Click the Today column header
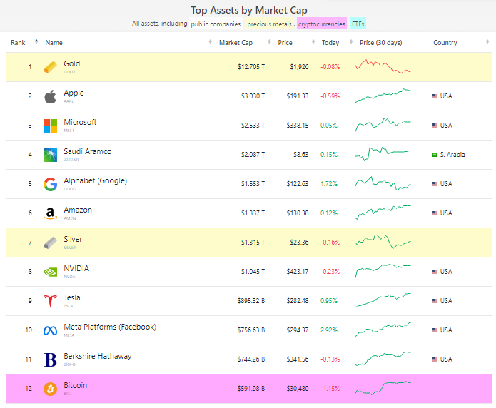Image resolution: width=496 pixels, height=408 pixels. click(330, 43)
